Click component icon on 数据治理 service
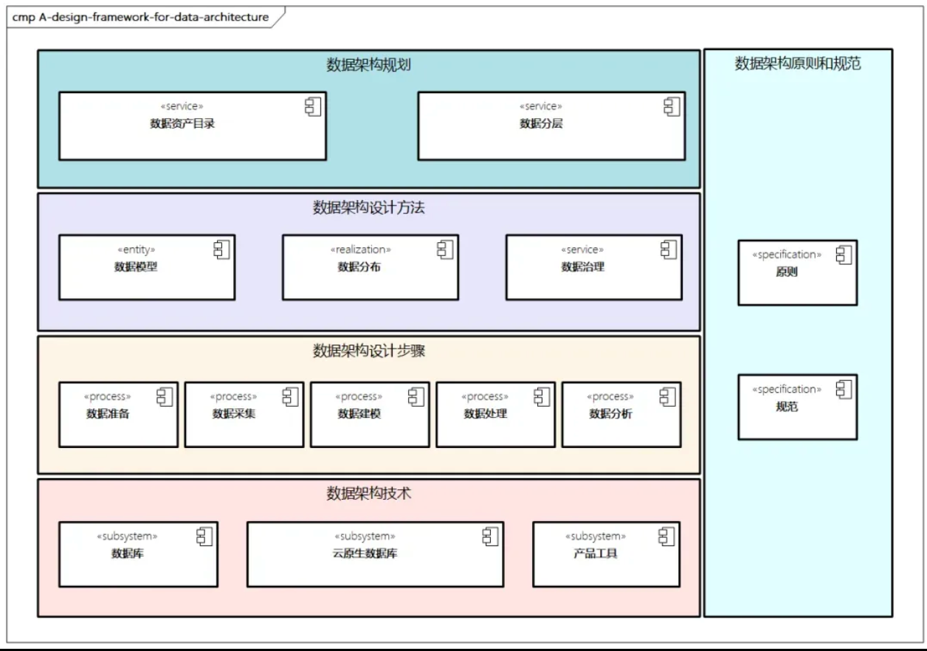The image size is (927, 651). click(669, 249)
